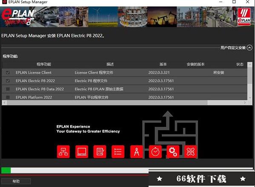Click the red bullet list icon

tap(118, 152)
